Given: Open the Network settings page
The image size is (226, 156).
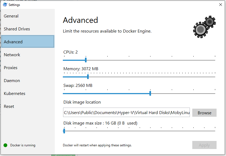Looking at the screenshot, I should click(x=28, y=55).
